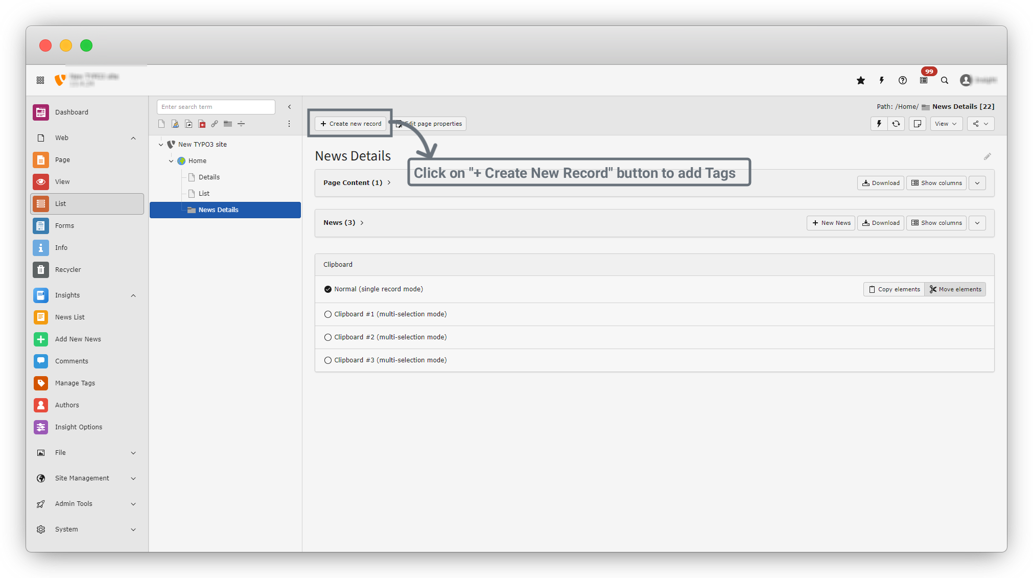
Task: Collapse the Home tree node
Action: tap(171, 161)
